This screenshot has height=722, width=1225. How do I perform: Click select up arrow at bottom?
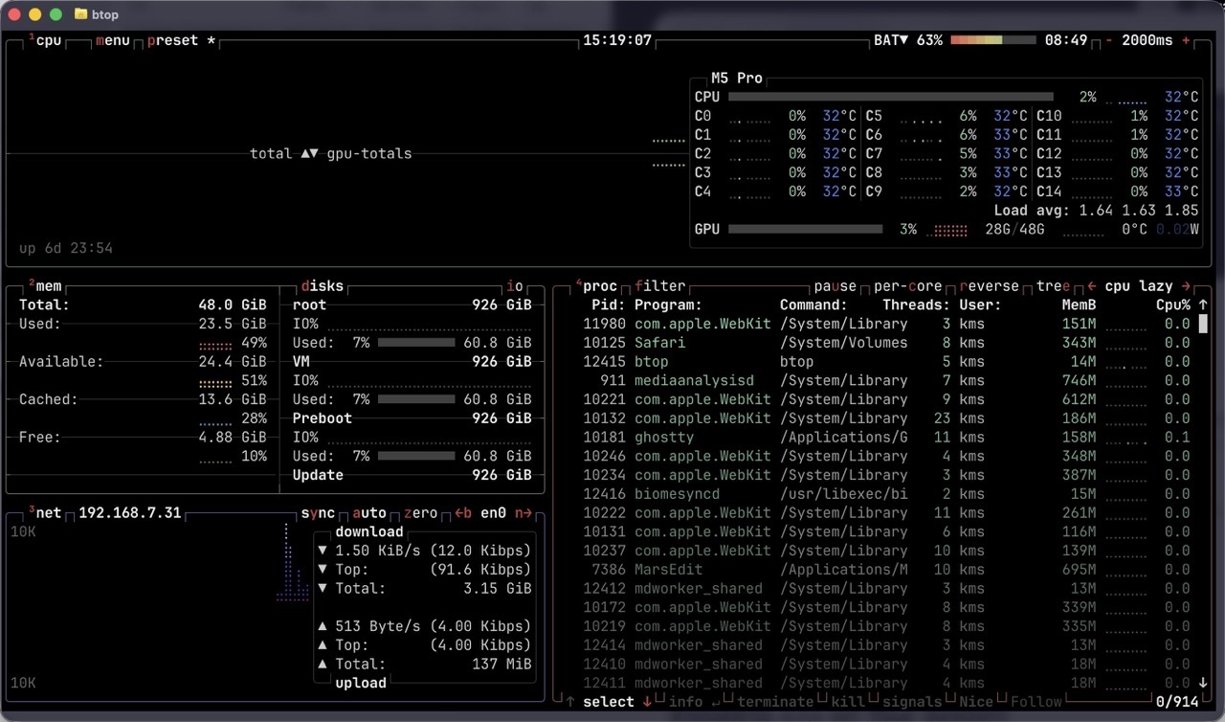coord(570,702)
